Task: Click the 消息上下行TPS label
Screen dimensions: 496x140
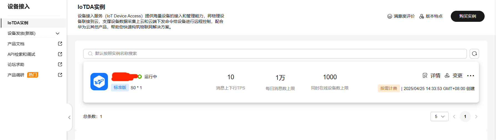Action: [x=231, y=88]
